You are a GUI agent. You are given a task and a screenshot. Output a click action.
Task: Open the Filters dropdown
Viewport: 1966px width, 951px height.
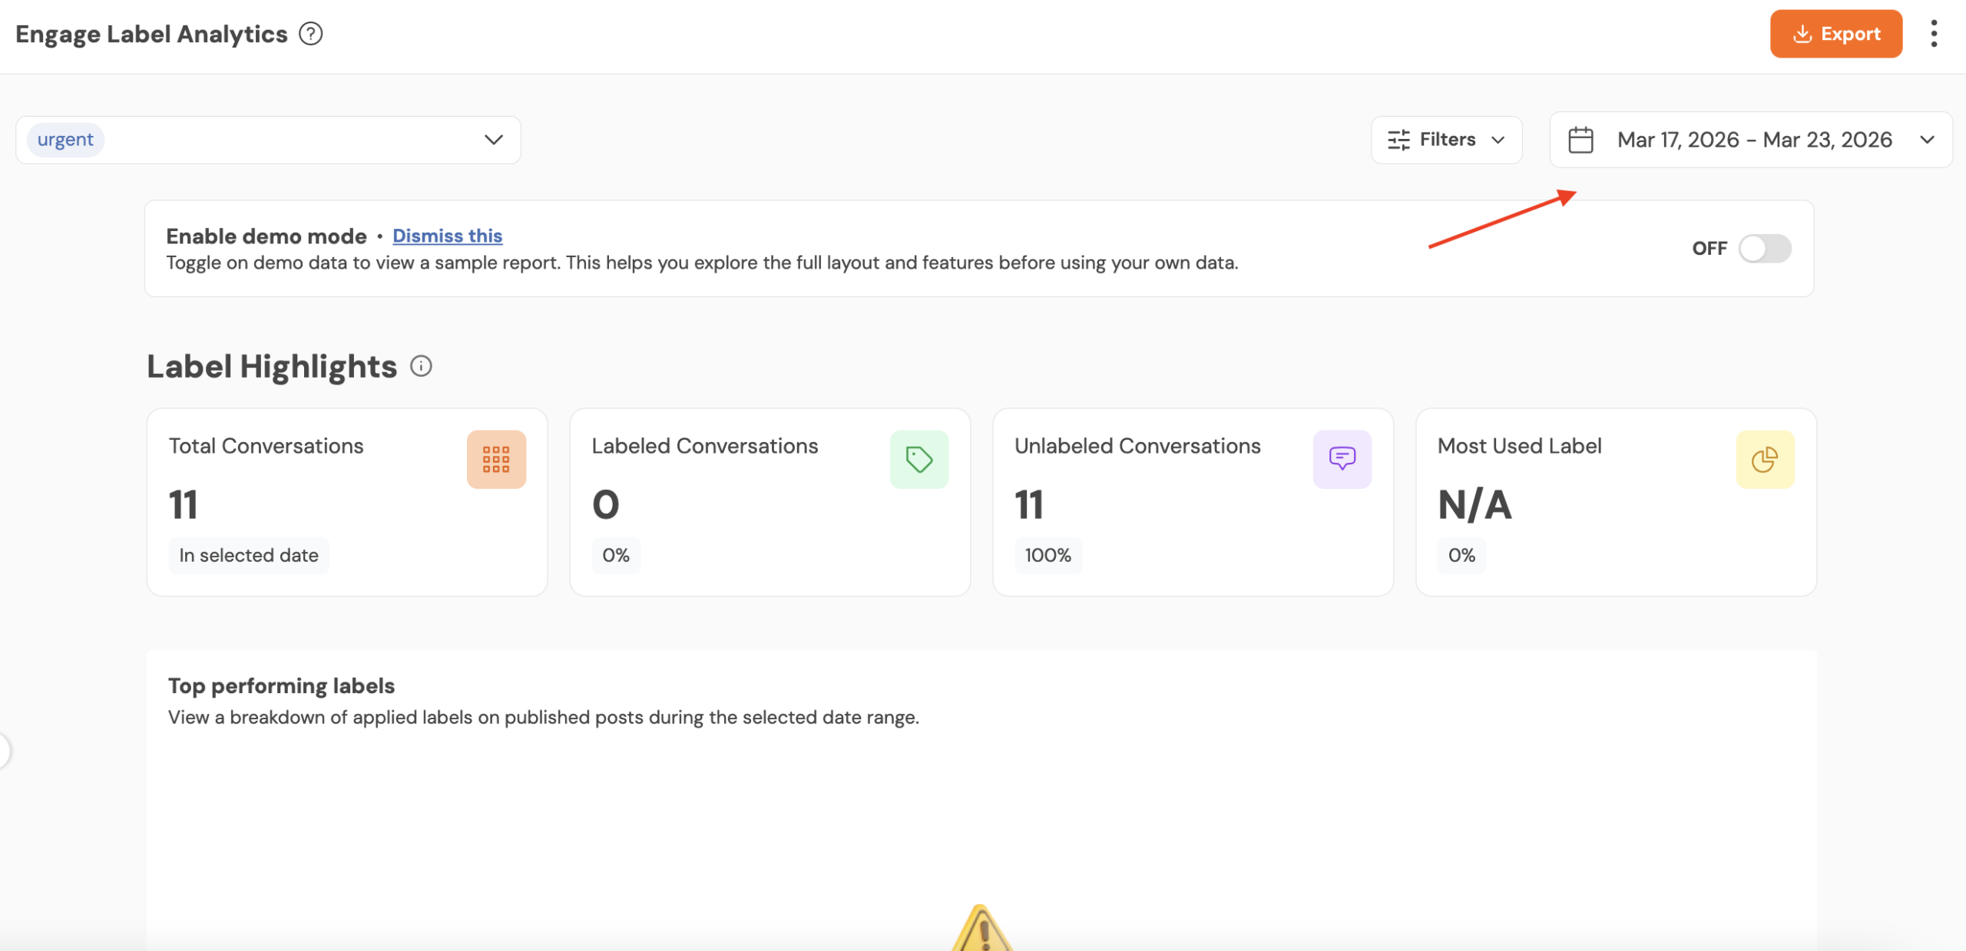point(1446,140)
